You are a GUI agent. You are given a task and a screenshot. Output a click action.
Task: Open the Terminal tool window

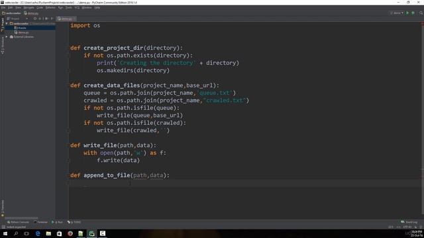pos(40,222)
